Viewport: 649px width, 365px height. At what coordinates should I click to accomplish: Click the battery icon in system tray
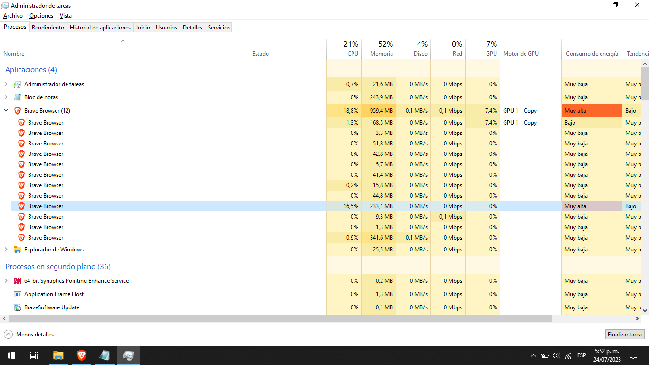tap(544, 355)
